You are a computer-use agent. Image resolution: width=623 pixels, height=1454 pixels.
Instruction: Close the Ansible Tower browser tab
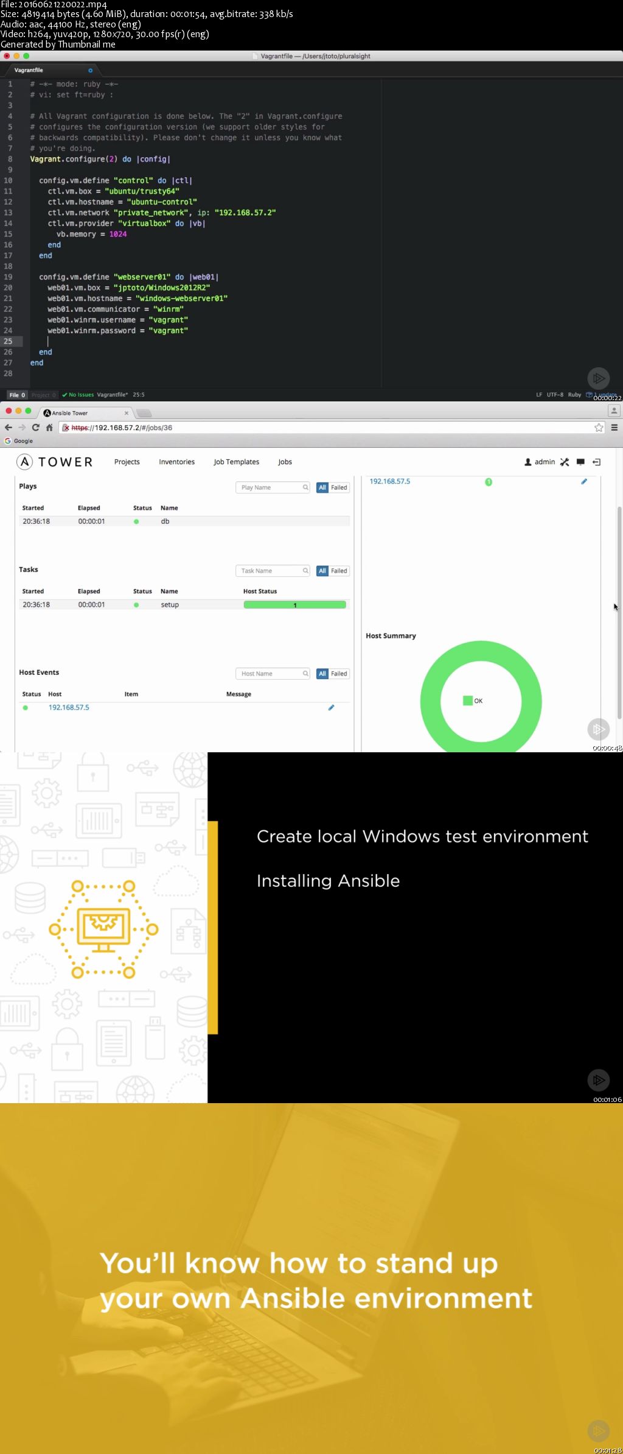[x=127, y=413]
